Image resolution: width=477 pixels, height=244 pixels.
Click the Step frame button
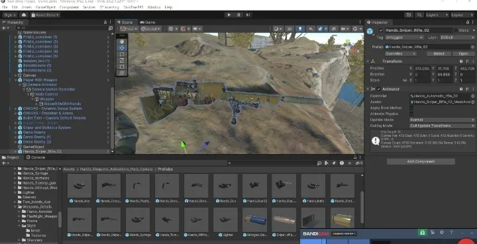pos(248,15)
